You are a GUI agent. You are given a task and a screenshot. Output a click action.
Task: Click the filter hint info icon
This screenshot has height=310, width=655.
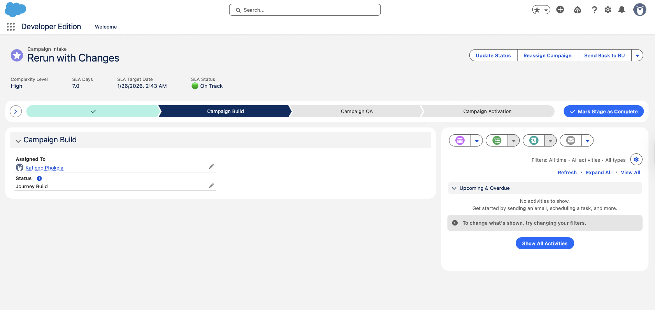[x=455, y=223]
